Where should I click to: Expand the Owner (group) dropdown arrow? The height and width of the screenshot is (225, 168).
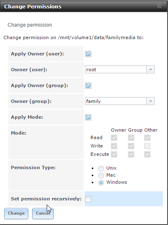150,101
